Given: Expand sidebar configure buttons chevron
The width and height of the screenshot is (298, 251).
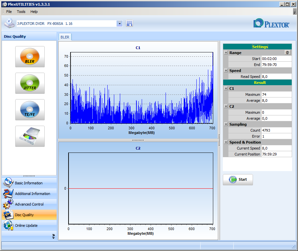Looking at the screenshot, I should coord(53,236).
